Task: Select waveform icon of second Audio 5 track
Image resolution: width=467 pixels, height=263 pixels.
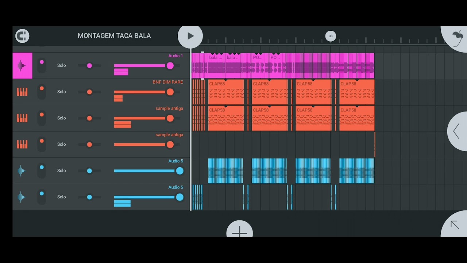Action: pyautogui.click(x=22, y=197)
